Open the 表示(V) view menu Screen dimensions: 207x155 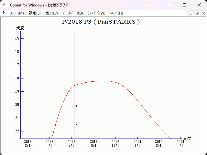(x=51, y=13)
